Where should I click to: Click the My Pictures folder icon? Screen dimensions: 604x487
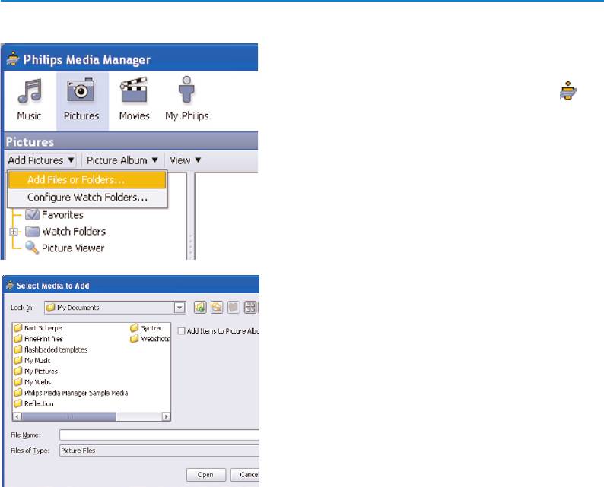(x=18, y=371)
